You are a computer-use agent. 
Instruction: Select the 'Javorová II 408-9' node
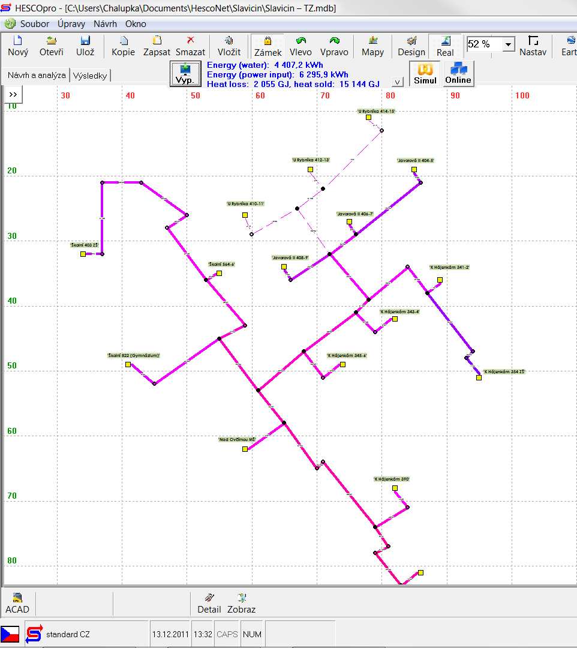(284, 266)
